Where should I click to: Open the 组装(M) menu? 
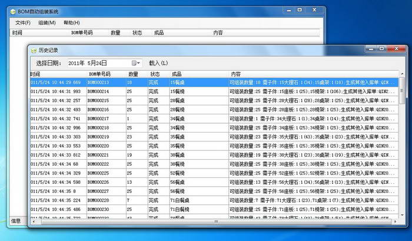pyautogui.click(x=46, y=22)
